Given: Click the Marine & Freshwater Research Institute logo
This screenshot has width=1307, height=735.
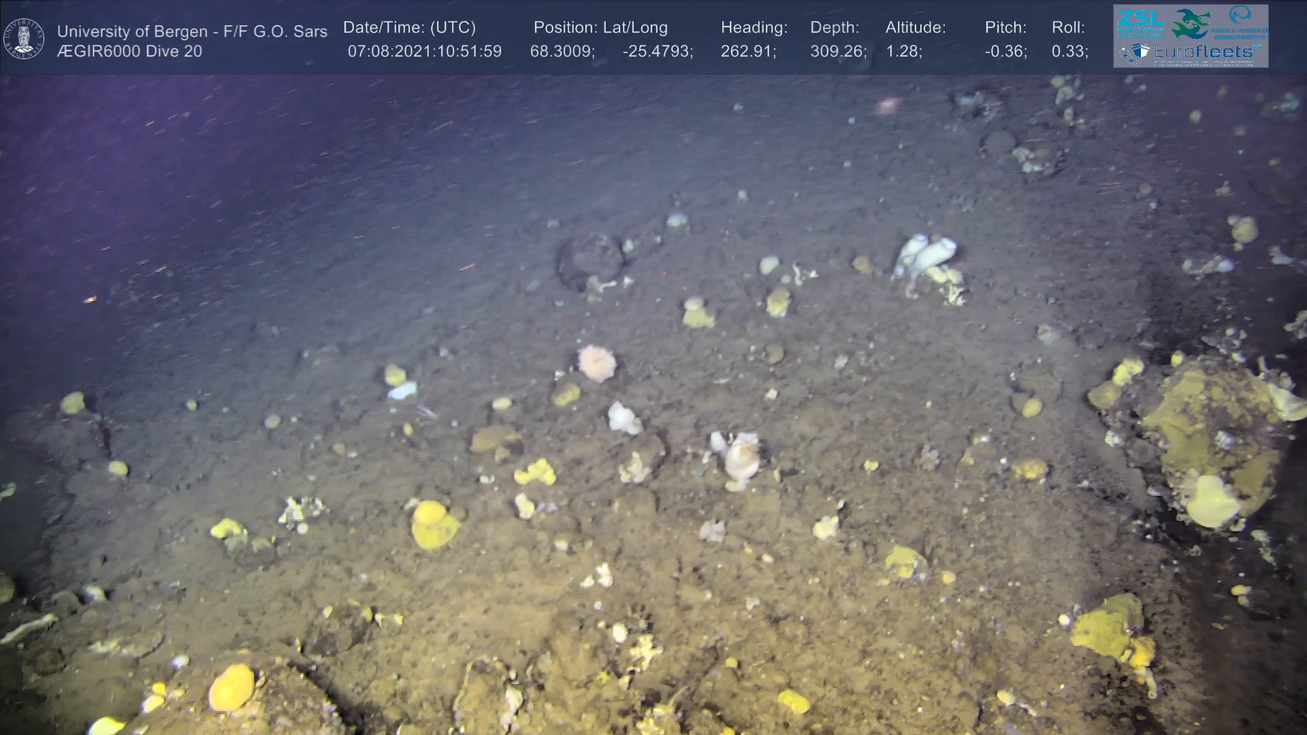Looking at the screenshot, I should (x=1240, y=23).
